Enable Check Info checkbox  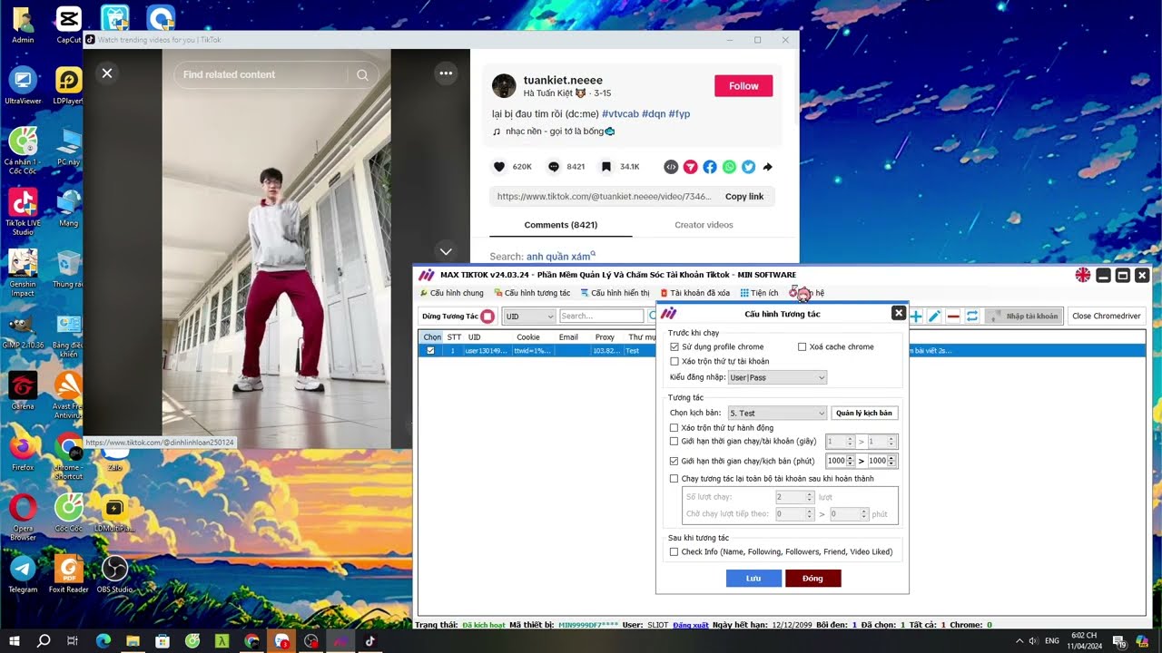[x=674, y=551]
